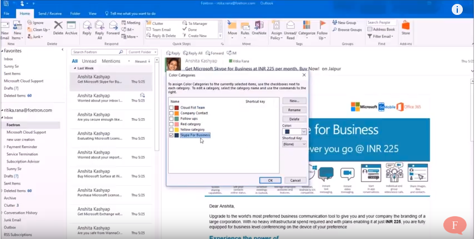
Task: Click Tell me what you want to do
Action: click(x=130, y=14)
